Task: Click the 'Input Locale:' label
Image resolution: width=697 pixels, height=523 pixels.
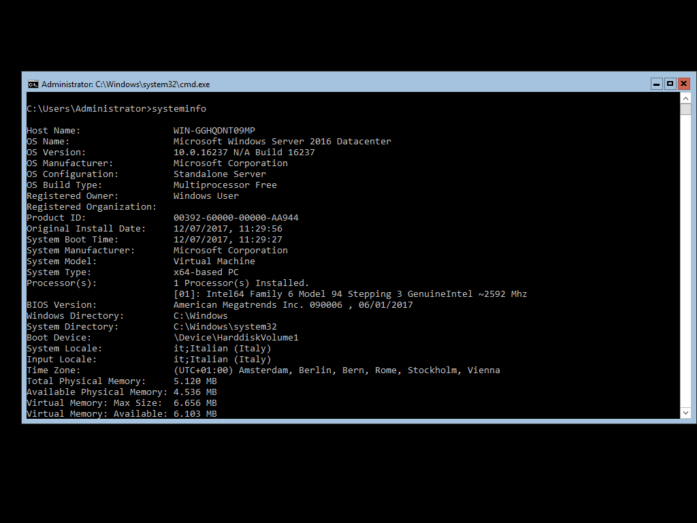Action: (x=61, y=360)
